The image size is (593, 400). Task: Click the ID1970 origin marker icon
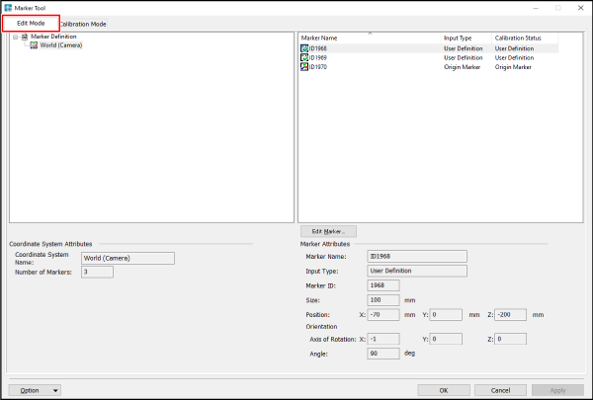pos(304,67)
